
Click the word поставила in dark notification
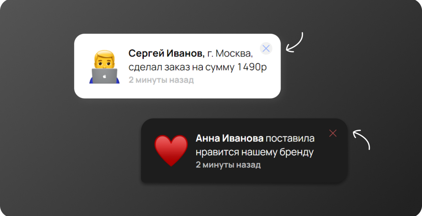(x=290, y=139)
